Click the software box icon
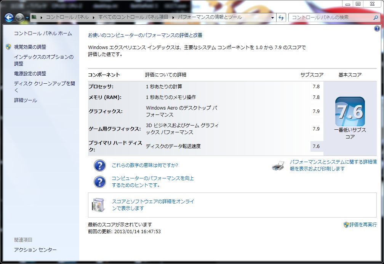The image size is (384, 264). (x=98, y=205)
